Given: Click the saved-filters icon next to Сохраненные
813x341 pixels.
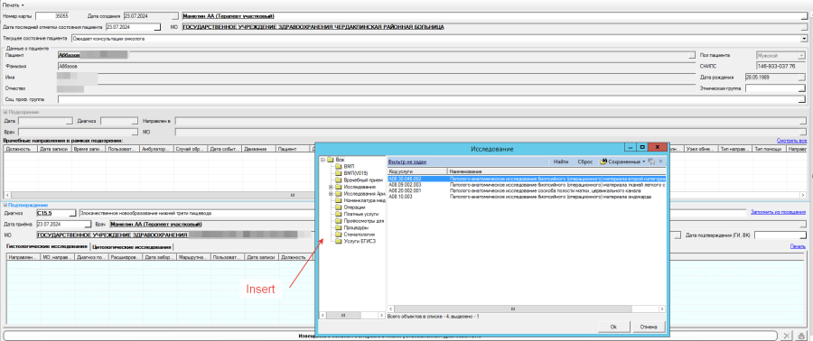Looking at the screenshot, I should pos(603,161).
